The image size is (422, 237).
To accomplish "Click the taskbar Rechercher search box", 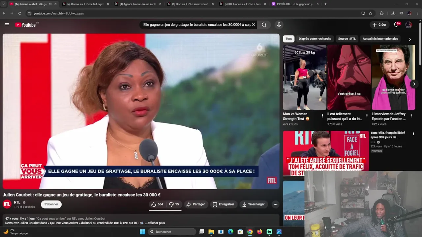I will coord(172,232).
